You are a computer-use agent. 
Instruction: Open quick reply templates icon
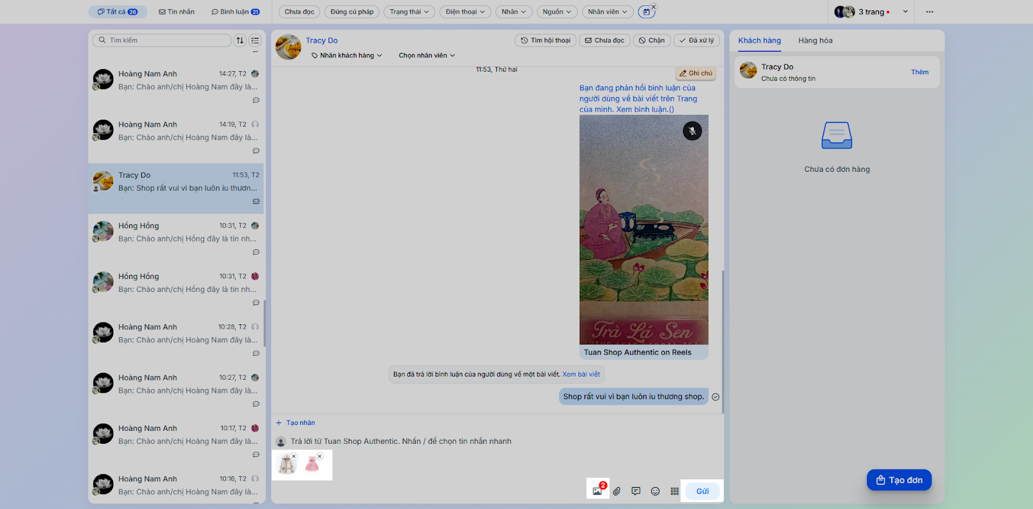[x=636, y=492]
